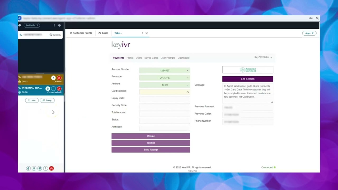Click the pause icon in the bottom call toolbar
Viewport: 338px width, 190px height.
[34, 168]
